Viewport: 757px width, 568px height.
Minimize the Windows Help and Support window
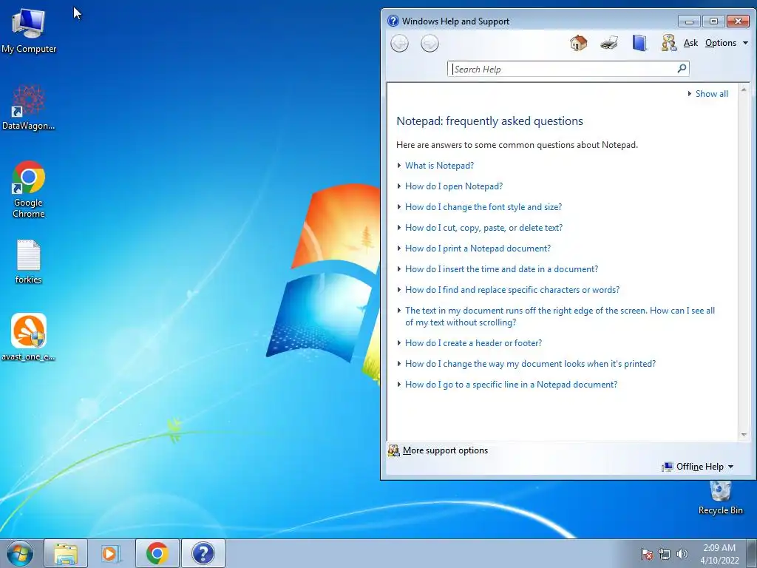click(x=689, y=21)
